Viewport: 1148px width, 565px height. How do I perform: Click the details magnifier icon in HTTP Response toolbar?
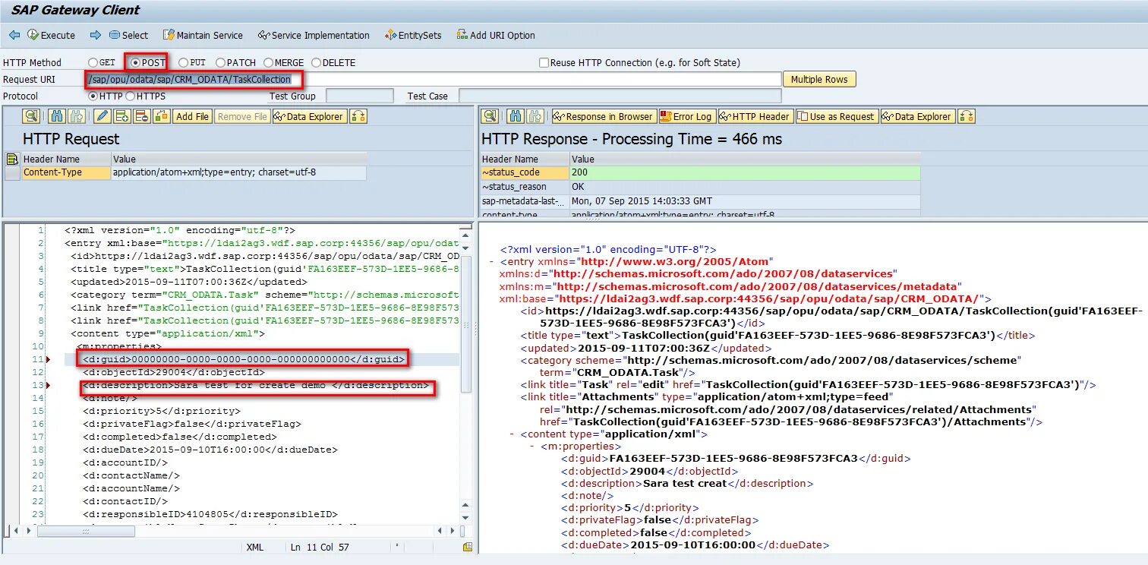[x=489, y=116]
